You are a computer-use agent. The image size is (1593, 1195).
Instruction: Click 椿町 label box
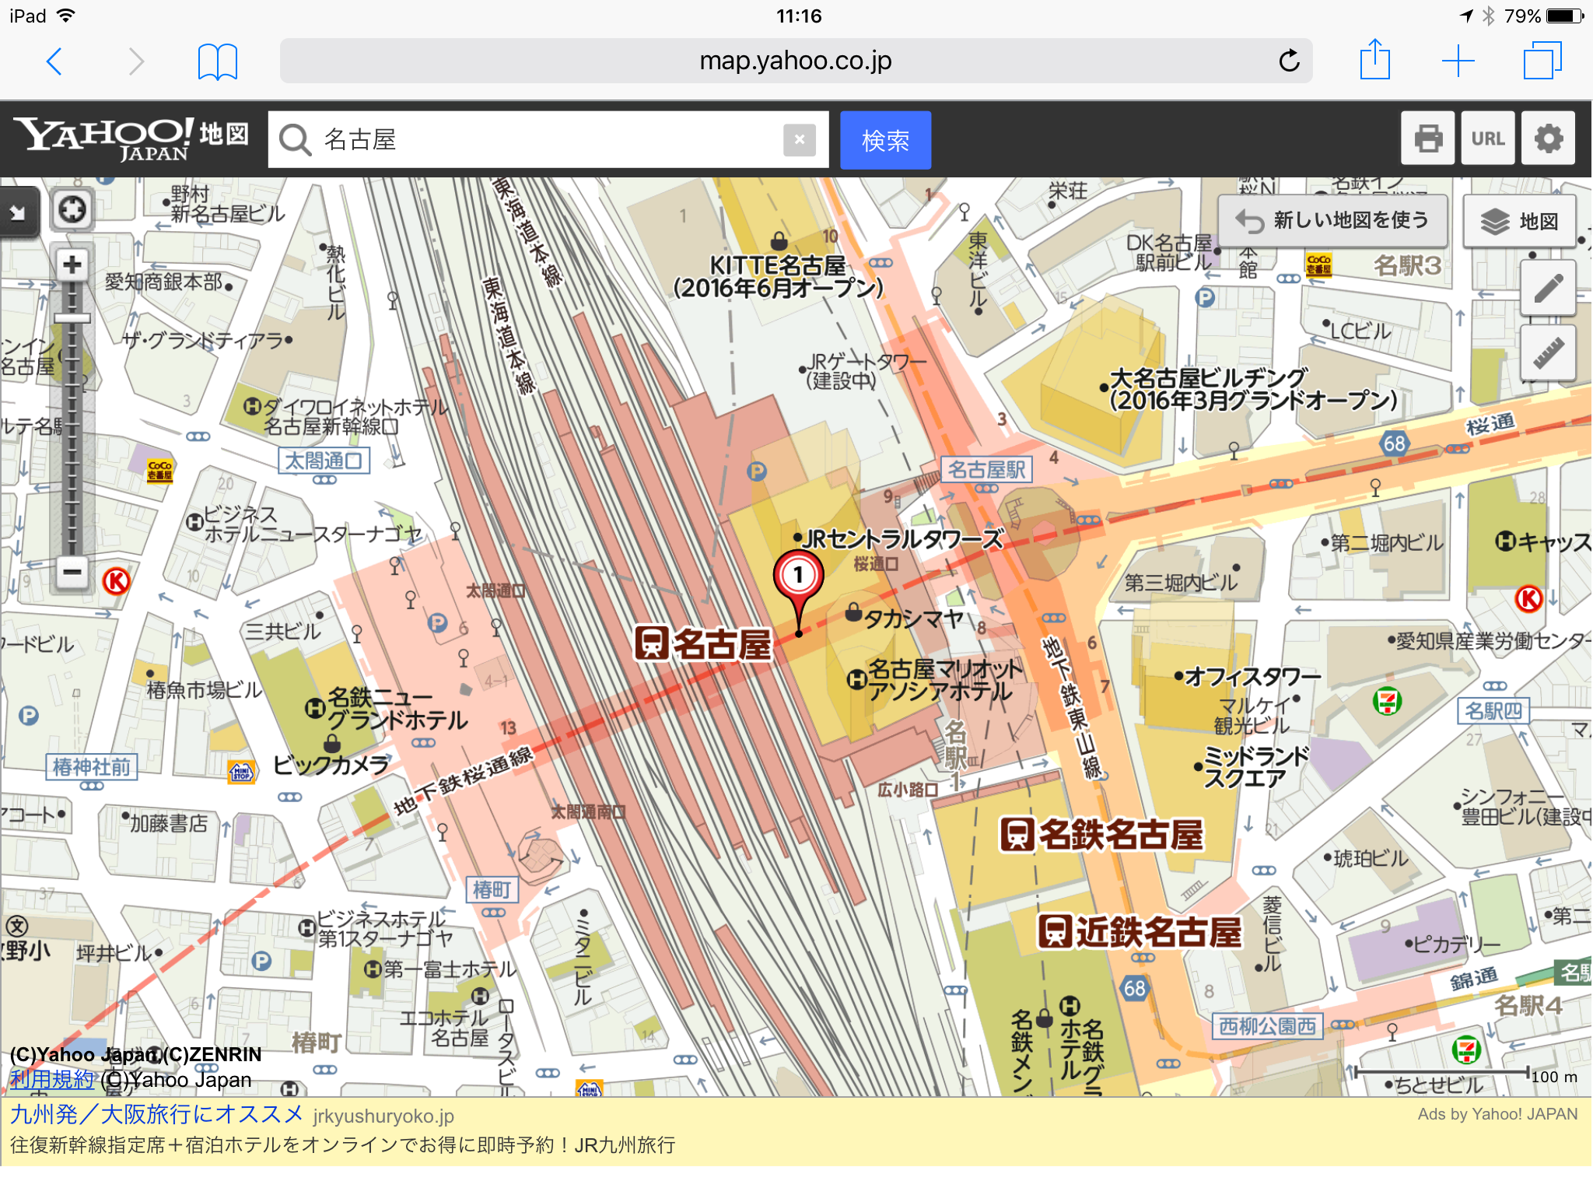pos(492,889)
